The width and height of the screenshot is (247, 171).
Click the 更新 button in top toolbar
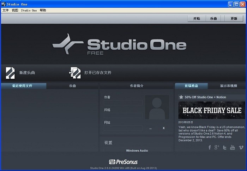pos(234,19)
